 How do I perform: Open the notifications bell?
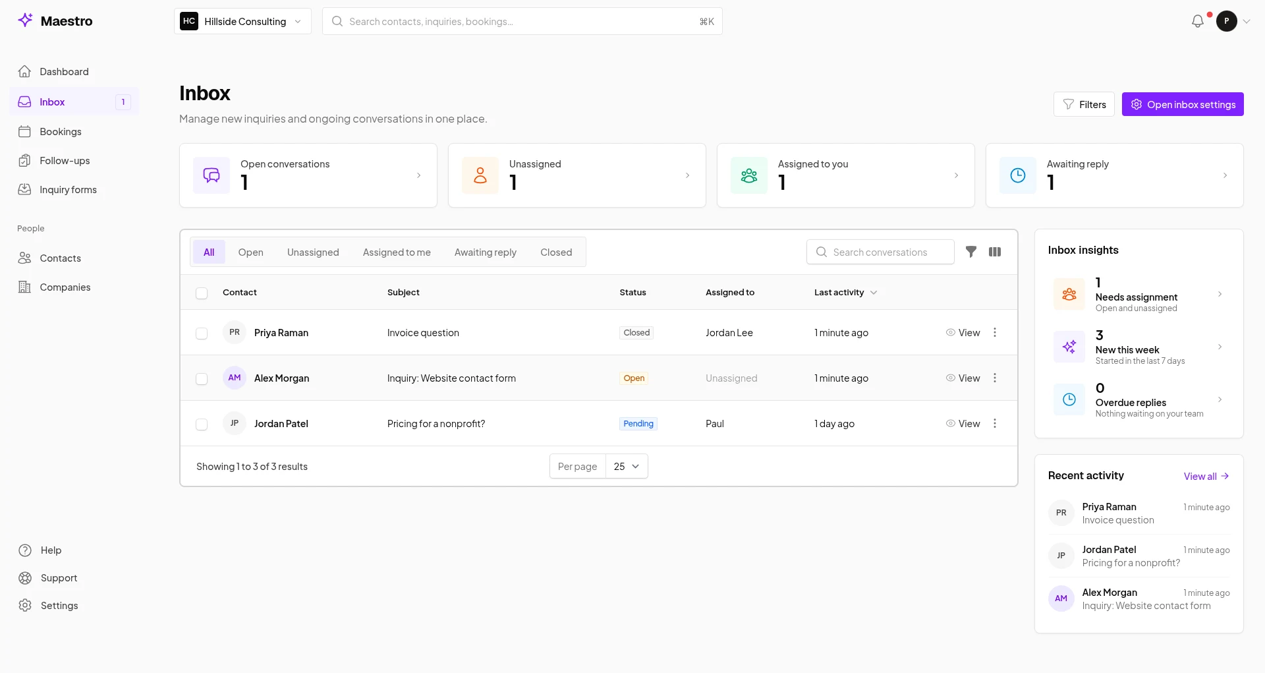click(1198, 22)
